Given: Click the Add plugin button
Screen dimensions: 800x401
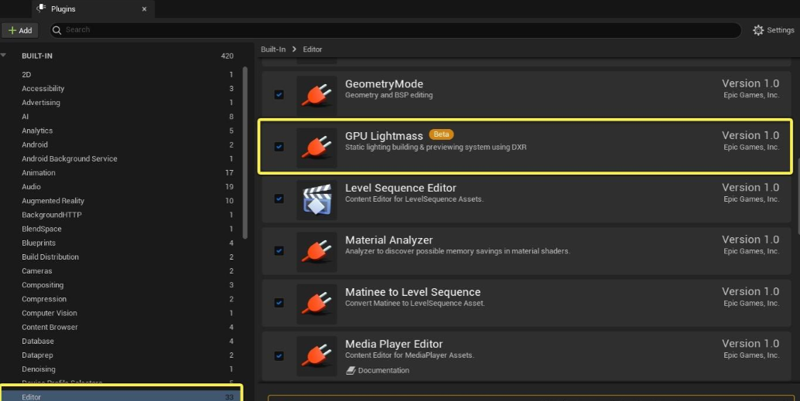Looking at the screenshot, I should (20, 30).
